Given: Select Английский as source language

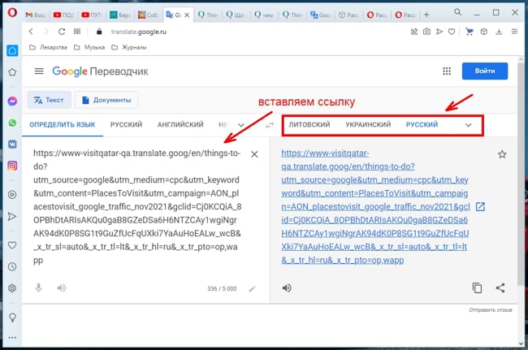Looking at the screenshot, I should pyautogui.click(x=180, y=125).
